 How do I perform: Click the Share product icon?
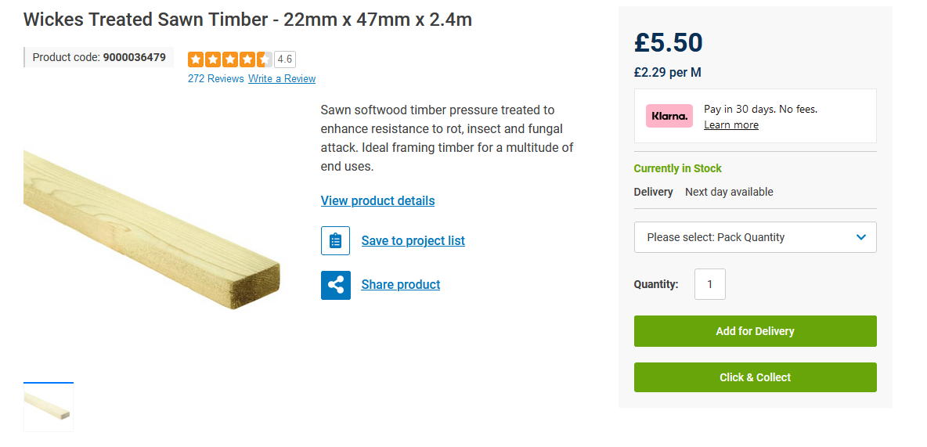[335, 285]
